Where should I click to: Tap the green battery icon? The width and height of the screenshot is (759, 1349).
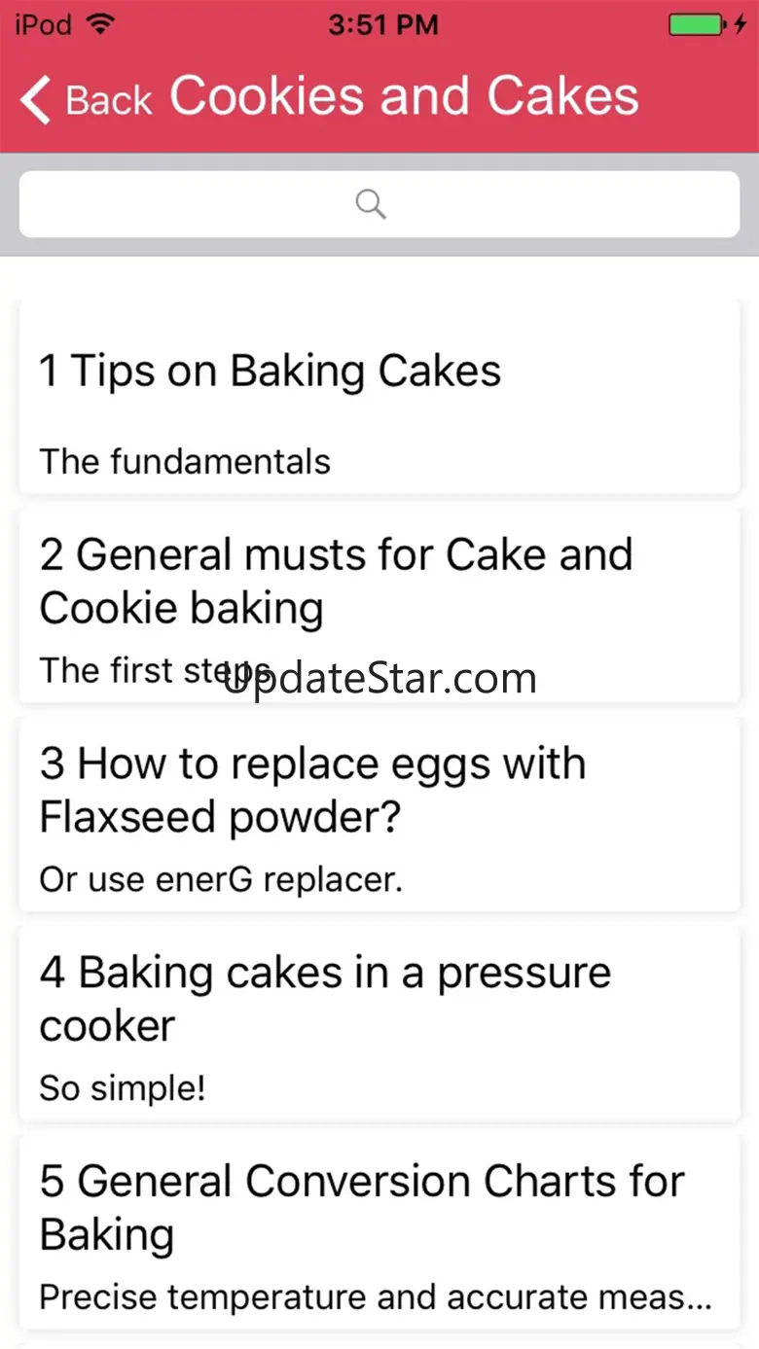coord(694,25)
